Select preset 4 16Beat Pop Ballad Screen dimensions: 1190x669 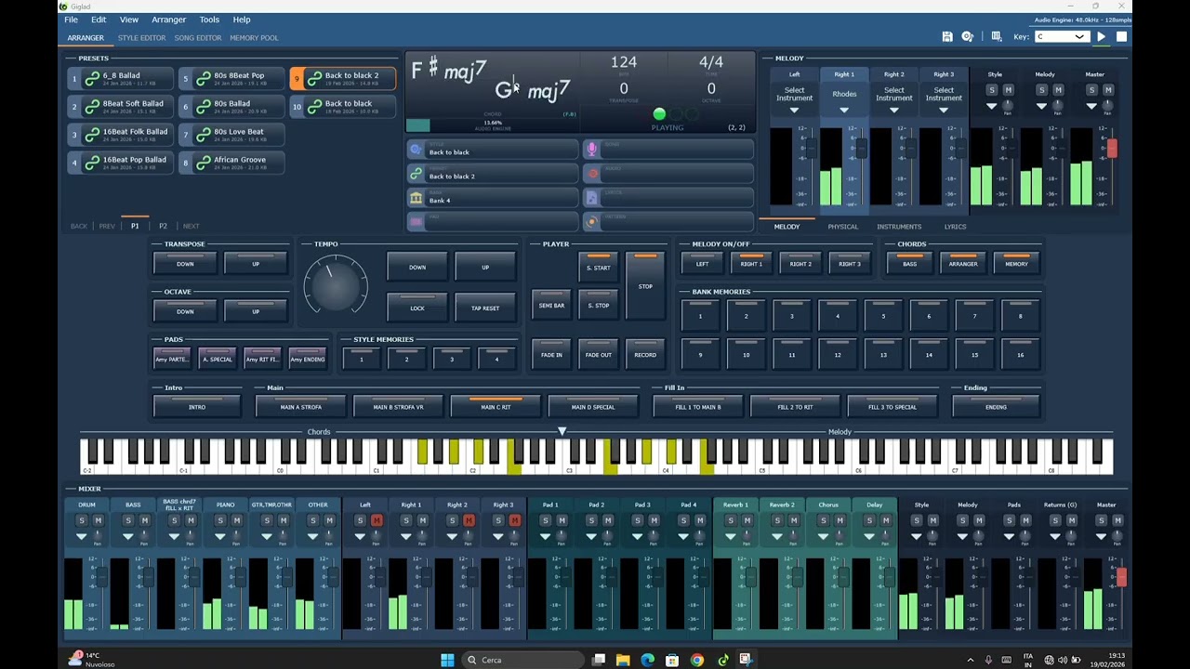click(120, 163)
